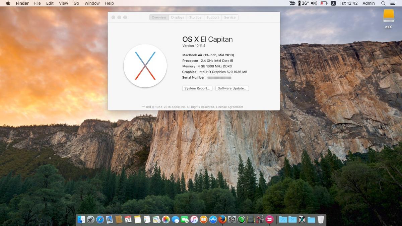
Task: Click the Admin user menu
Action: (x=368, y=3)
